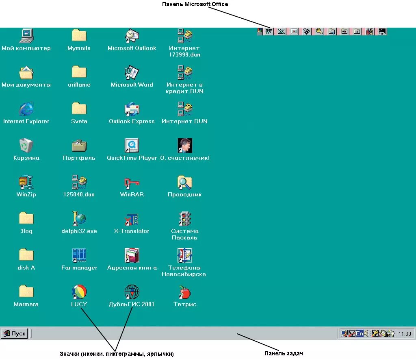Screen dimensions: 416x359
Task: Click the yellow key Office panel button
Action: coord(319,32)
